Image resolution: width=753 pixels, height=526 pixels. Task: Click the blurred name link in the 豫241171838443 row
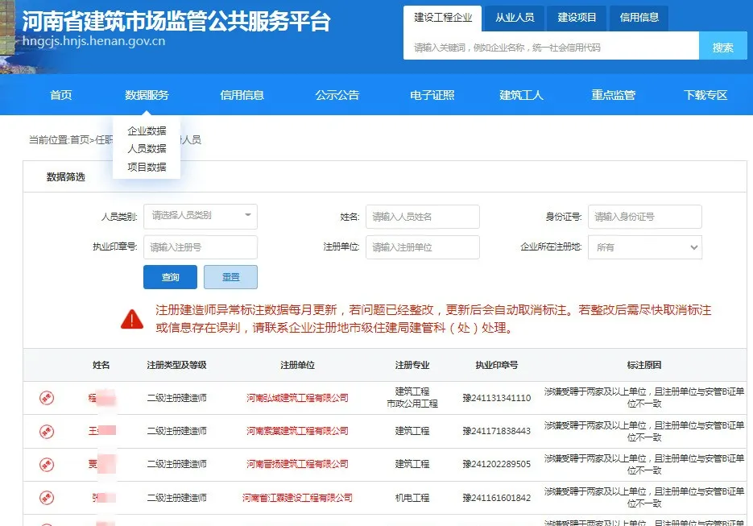coord(101,431)
